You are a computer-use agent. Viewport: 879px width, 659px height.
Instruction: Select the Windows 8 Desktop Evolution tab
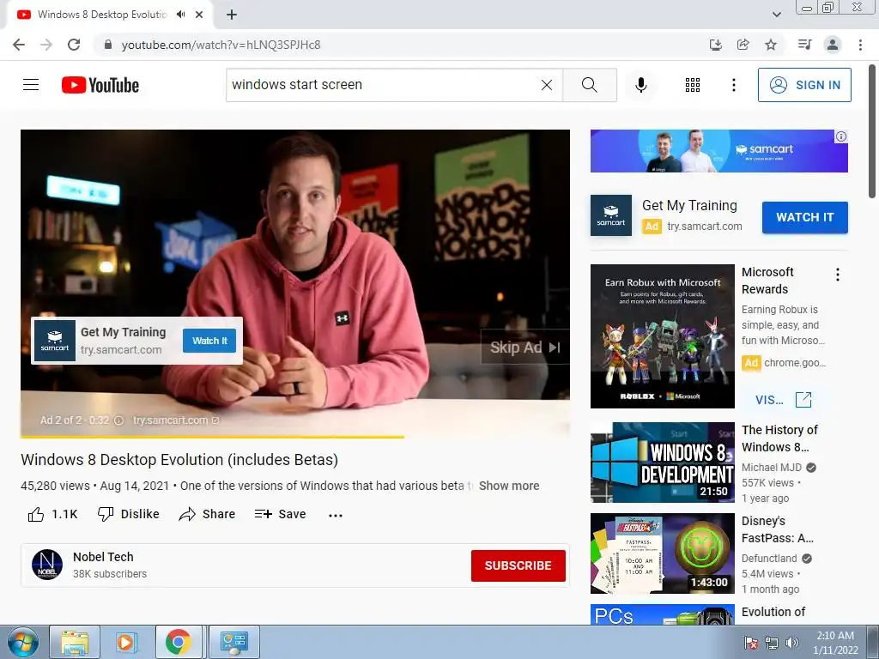[x=103, y=15]
